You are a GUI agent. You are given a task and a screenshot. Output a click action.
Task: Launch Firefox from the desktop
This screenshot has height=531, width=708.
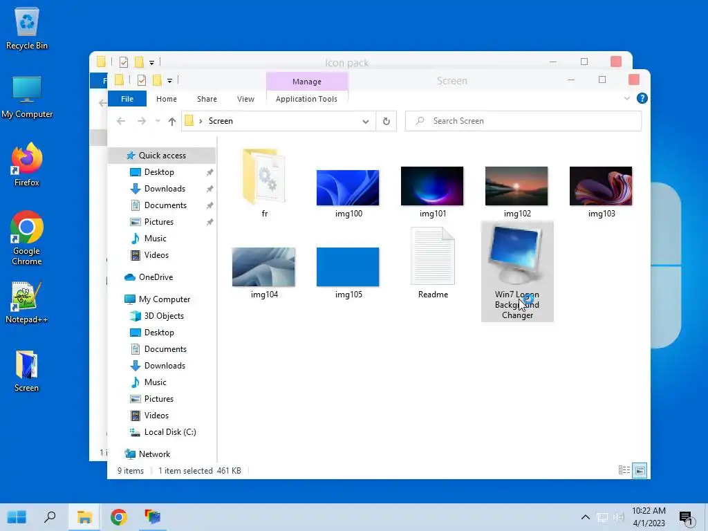(x=27, y=165)
